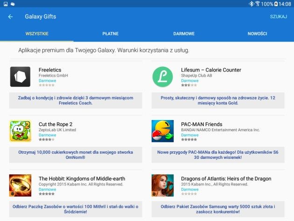
Task: Click the PAC-MAN Friends title
Action: tap(202, 124)
